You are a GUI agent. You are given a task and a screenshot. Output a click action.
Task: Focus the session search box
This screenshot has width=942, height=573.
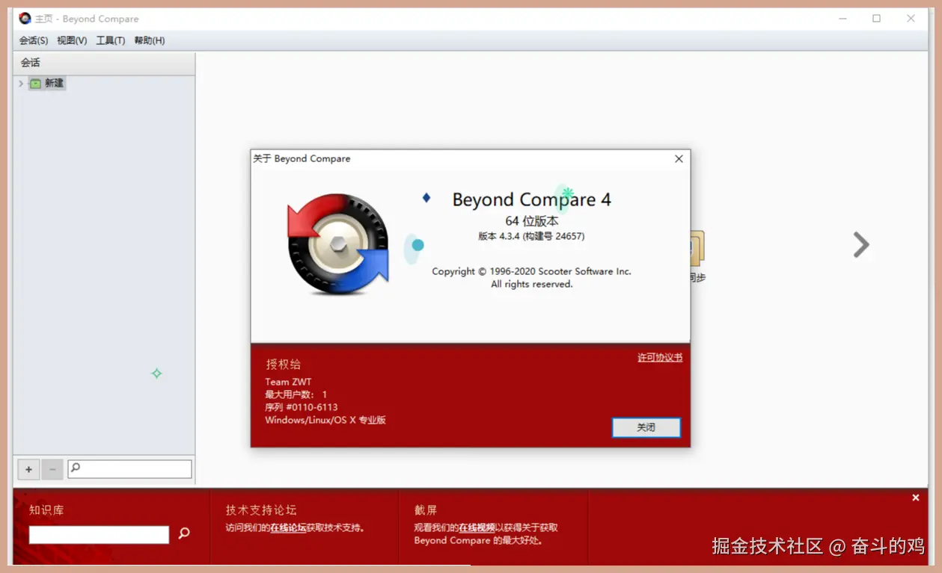(129, 469)
